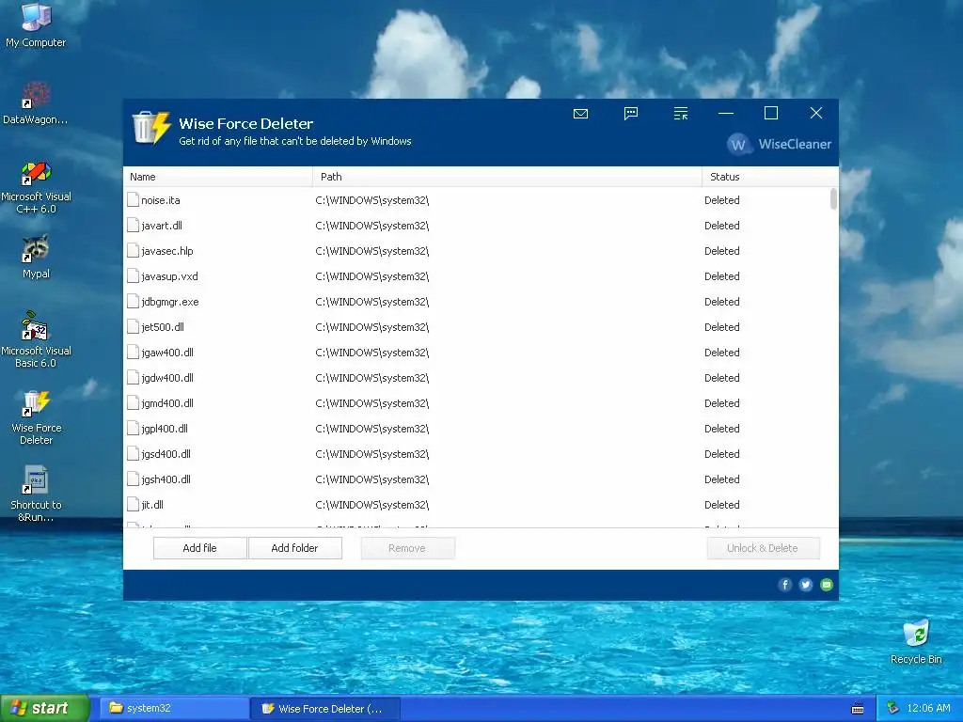Open the Start menu

pyautogui.click(x=45, y=709)
